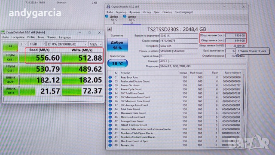This screenshot has height=155, width=275.
Task: Start the SEQ1M Q8T1 test
Action: (10, 58)
